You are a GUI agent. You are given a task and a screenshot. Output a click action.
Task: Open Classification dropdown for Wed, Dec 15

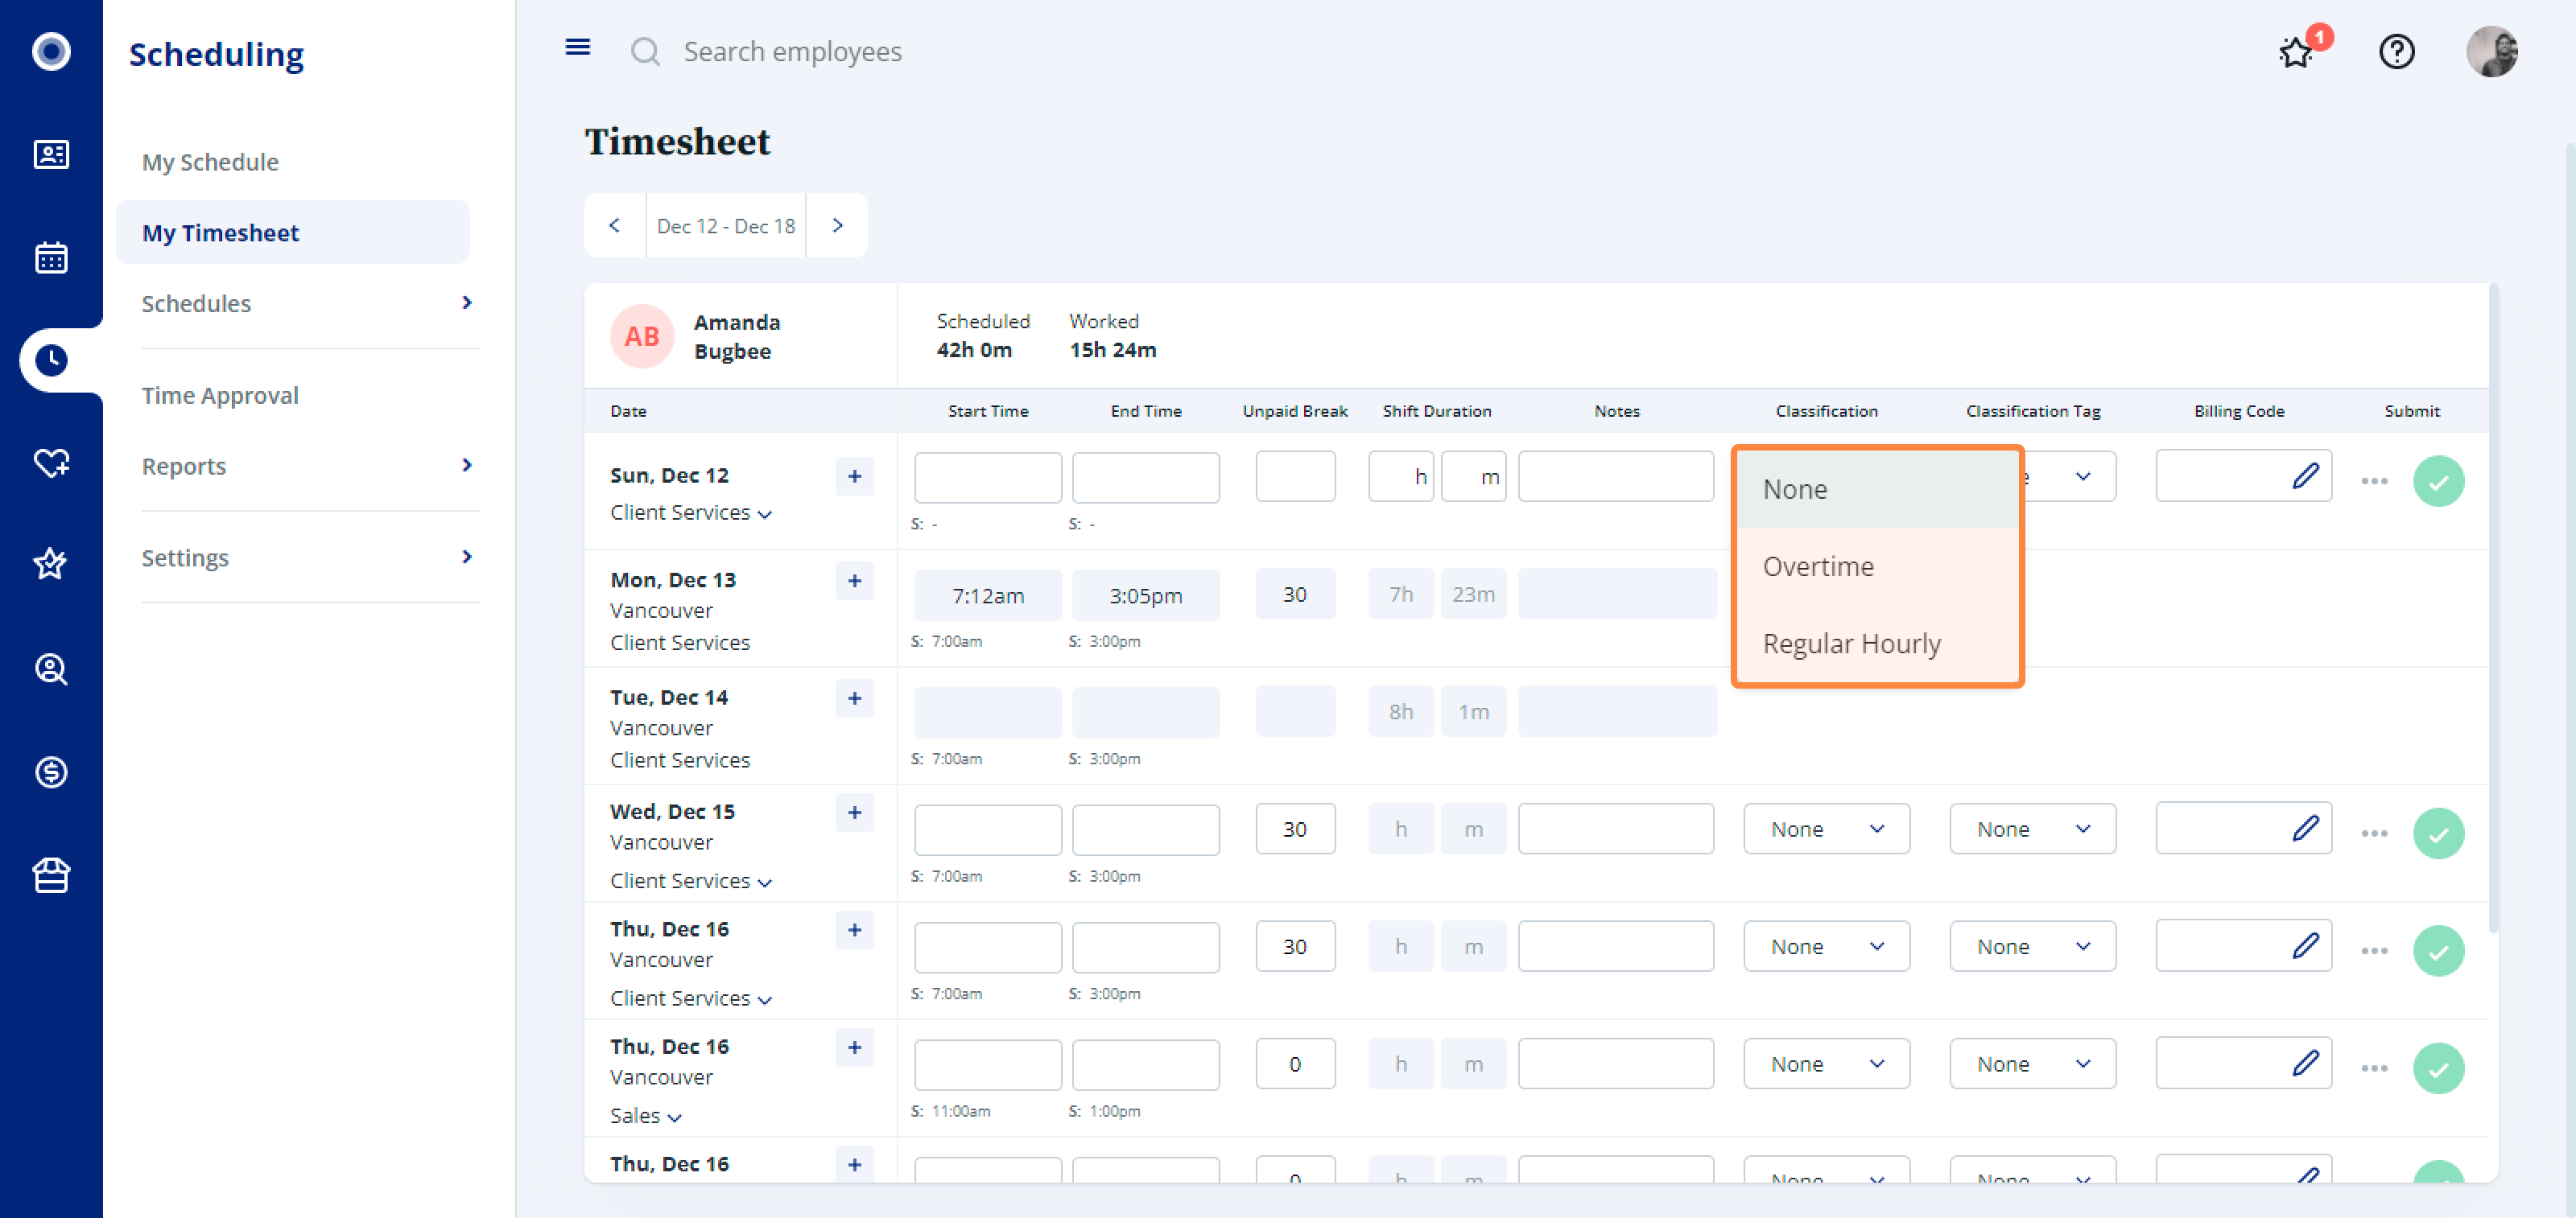tap(1826, 829)
